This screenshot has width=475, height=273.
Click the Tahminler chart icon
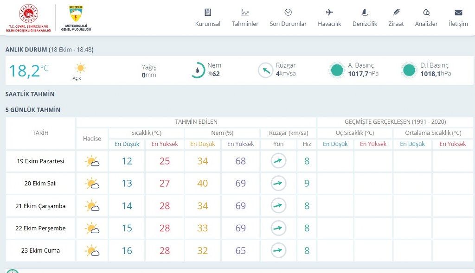click(x=245, y=13)
